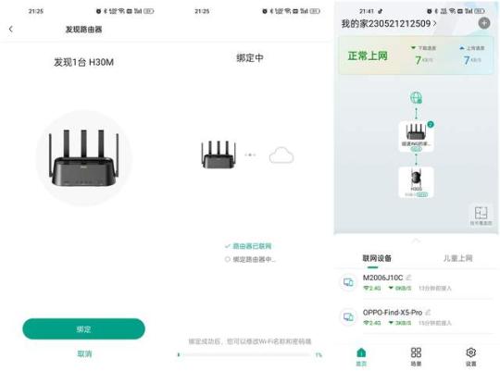
Task: Tap the internet globe icon in topology
Action: 416,98
